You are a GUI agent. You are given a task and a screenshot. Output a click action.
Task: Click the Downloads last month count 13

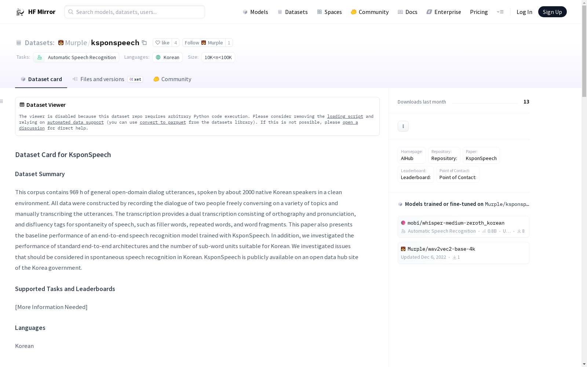click(x=526, y=102)
